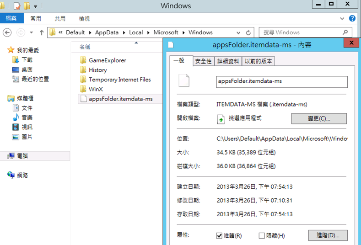Close the appsFolder.itemdata-ms properties dialog

[x=351, y=43]
